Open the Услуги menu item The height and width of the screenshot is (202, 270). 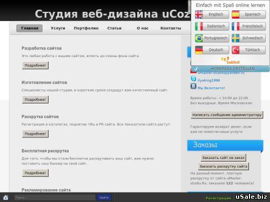tap(58, 29)
